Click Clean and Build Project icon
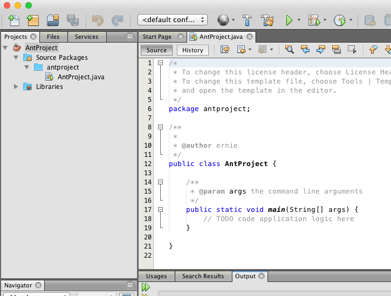This screenshot has height=296, width=391. point(267,20)
